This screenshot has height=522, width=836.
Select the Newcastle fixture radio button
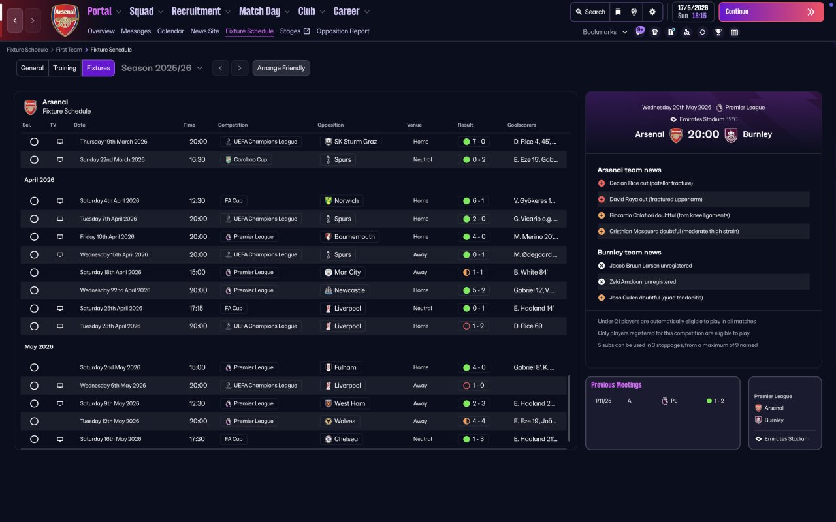pyautogui.click(x=34, y=290)
